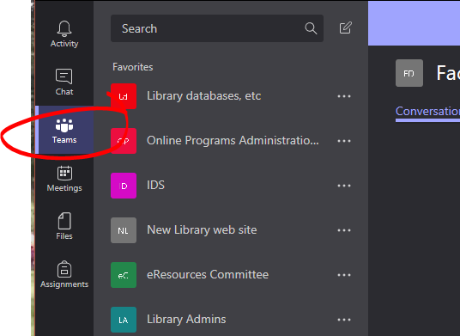Open more options for New Library web site
The height and width of the screenshot is (336, 460).
344,230
